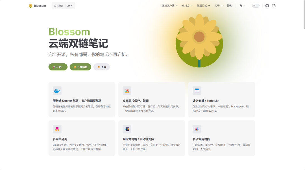Click the Bilibili icon in the header

tap(273, 5)
